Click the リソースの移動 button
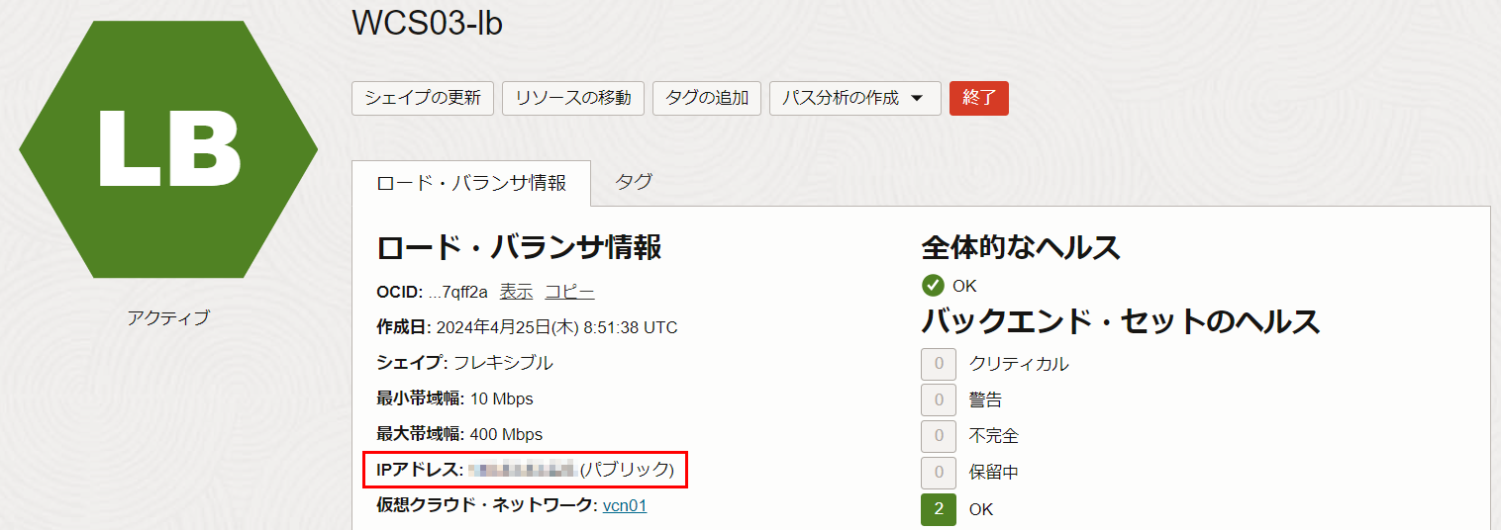Viewport: 1501px width, 530px height. pos(573,98)
